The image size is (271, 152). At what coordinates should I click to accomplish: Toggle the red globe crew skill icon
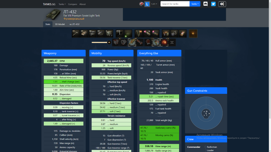[x=148, y=42]
